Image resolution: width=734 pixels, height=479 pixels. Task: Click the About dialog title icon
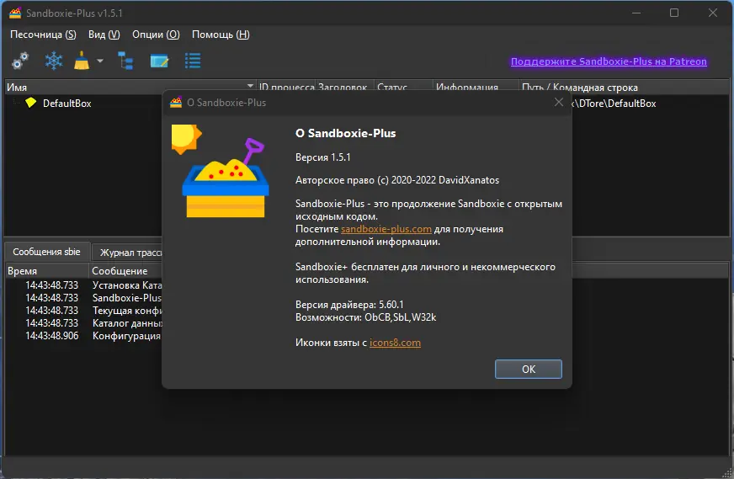click(176, 102)
